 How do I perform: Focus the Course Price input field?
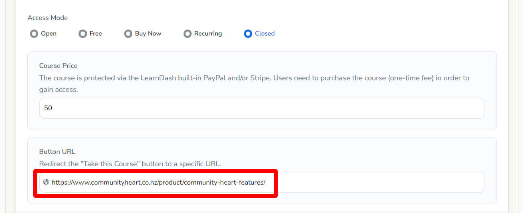click(262, 108)
